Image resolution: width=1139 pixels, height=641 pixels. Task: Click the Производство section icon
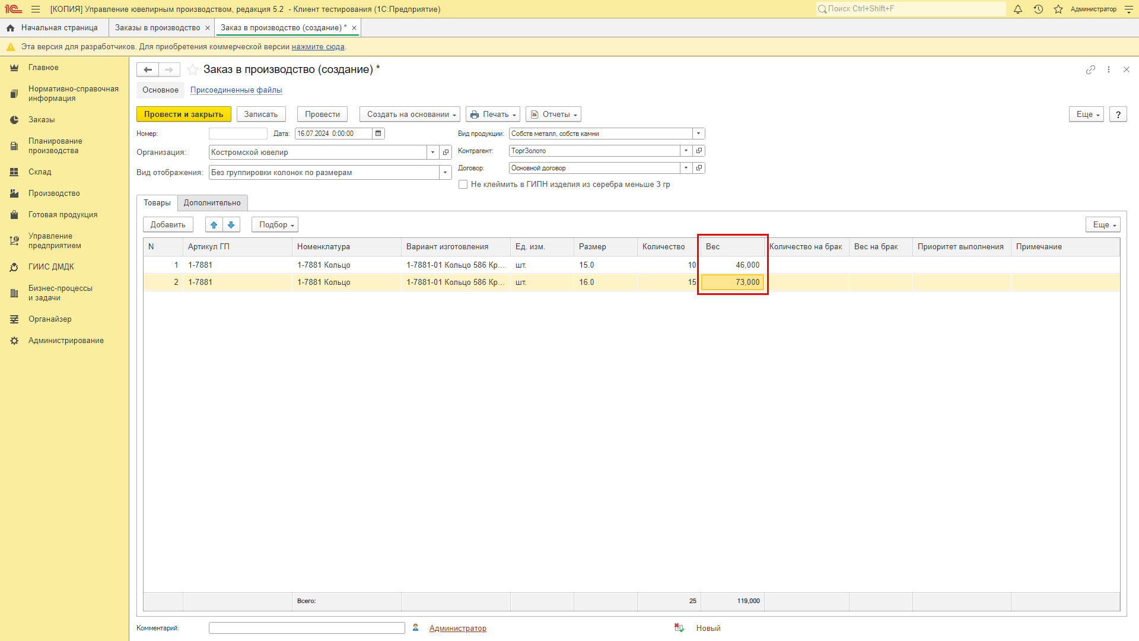click(x=14, y=193)
